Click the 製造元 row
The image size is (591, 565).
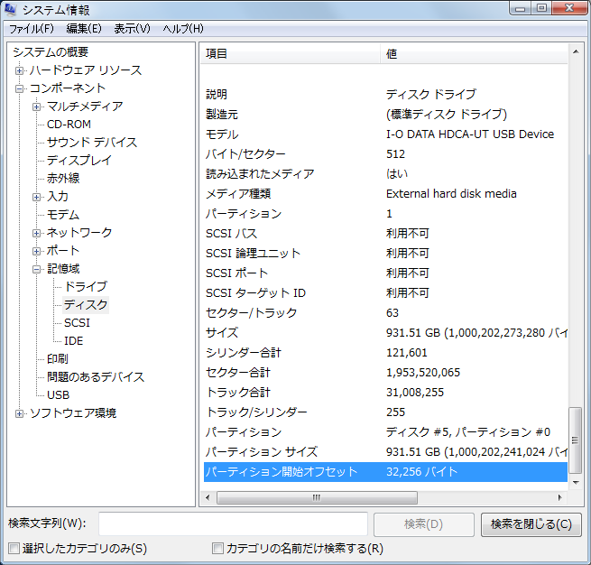385,115
